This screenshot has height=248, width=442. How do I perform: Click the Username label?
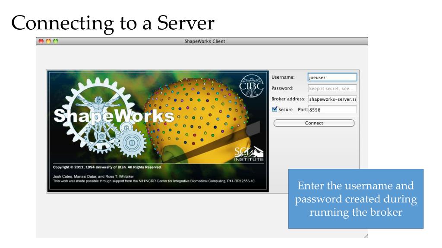point(283,77)
